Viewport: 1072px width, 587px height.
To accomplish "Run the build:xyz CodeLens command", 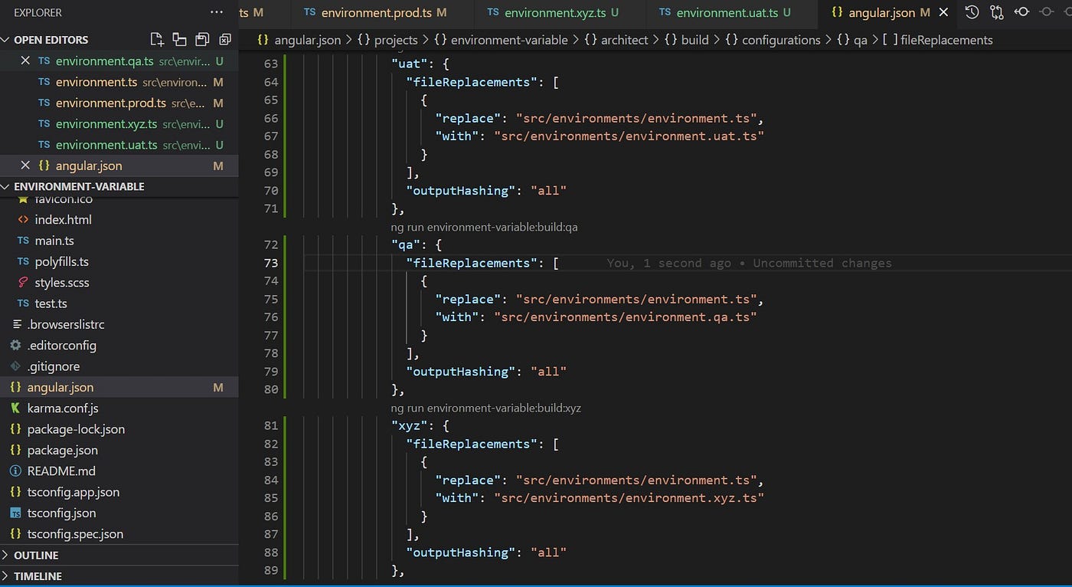I will tap(486, 408).
